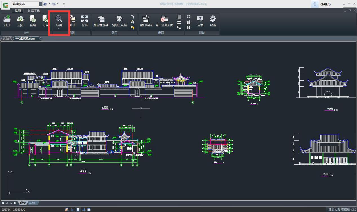Open the 编辑模式 mode combo box
This screenshot has height=212, width=357.
click(x=41, y=4)
